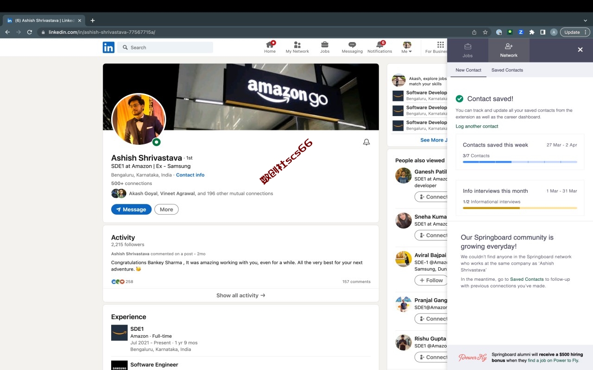Image resolution: width=593 pixels, height=370 pixels.
Task: Connect with Ganesh Patil
Action: (x=431, y=197)
